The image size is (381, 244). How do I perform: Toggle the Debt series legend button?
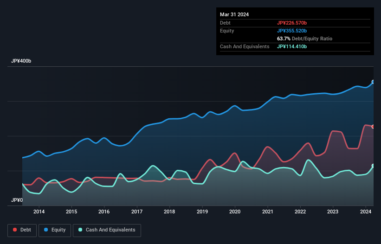pos(21,230)
